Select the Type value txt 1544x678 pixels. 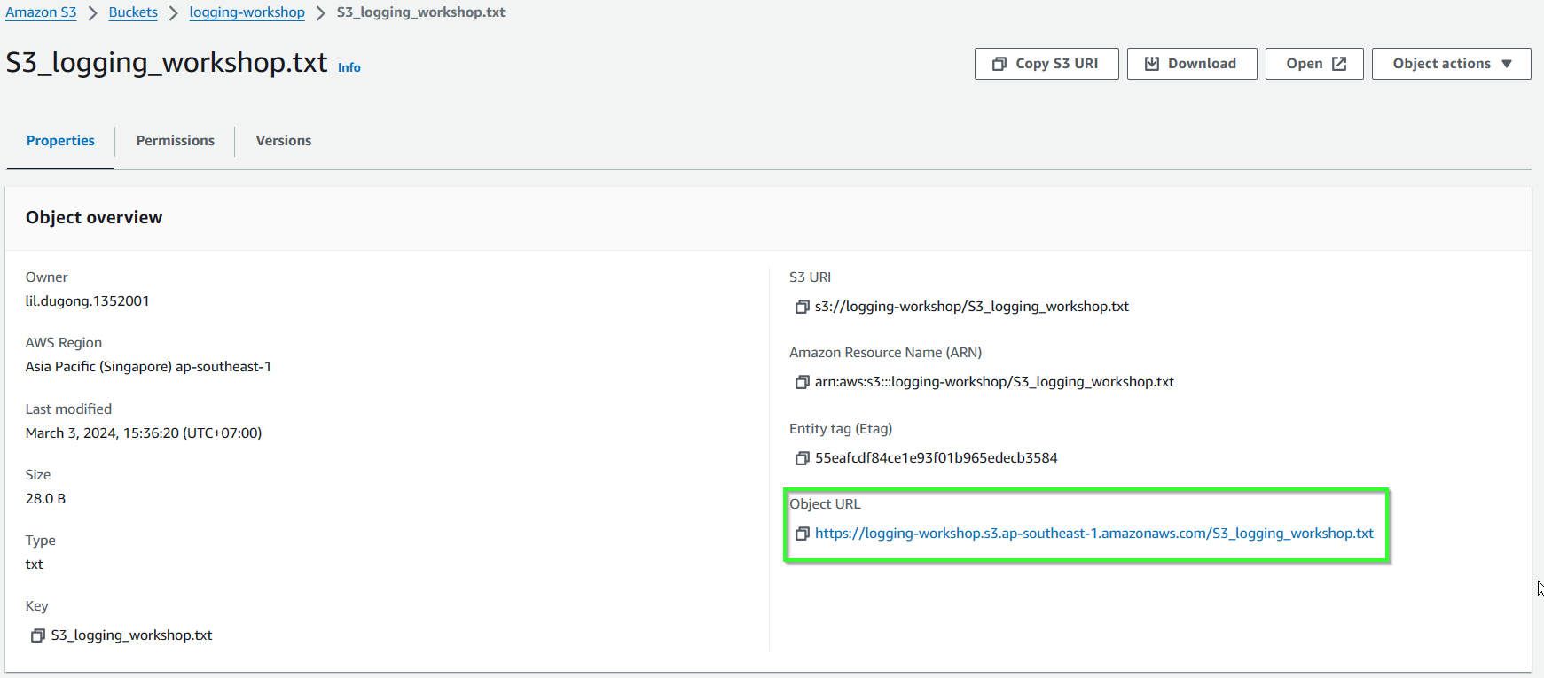(x=34, y=565)
